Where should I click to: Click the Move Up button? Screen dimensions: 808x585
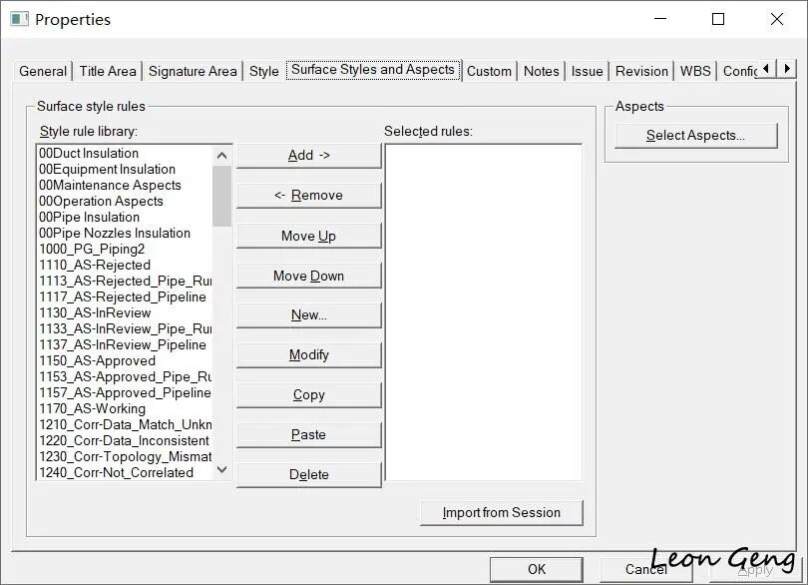308,236
